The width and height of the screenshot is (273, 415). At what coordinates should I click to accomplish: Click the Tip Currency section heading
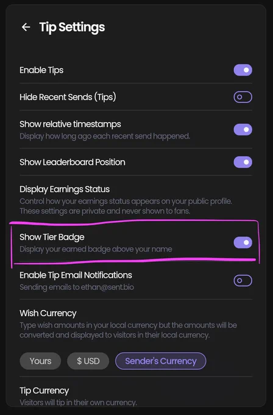(x=44, y=391)
